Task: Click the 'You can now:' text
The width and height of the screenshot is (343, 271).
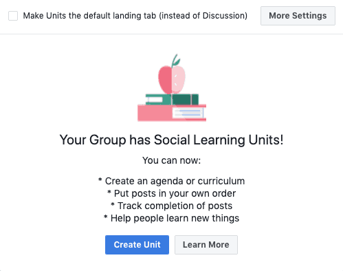Action: click(x=171, y=160)
